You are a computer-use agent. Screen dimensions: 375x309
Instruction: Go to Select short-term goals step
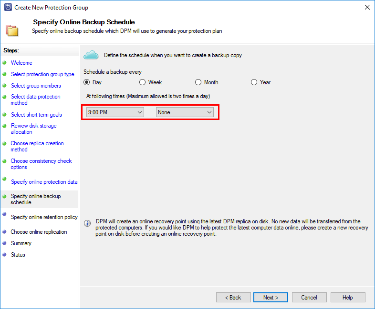coord(36,115)
